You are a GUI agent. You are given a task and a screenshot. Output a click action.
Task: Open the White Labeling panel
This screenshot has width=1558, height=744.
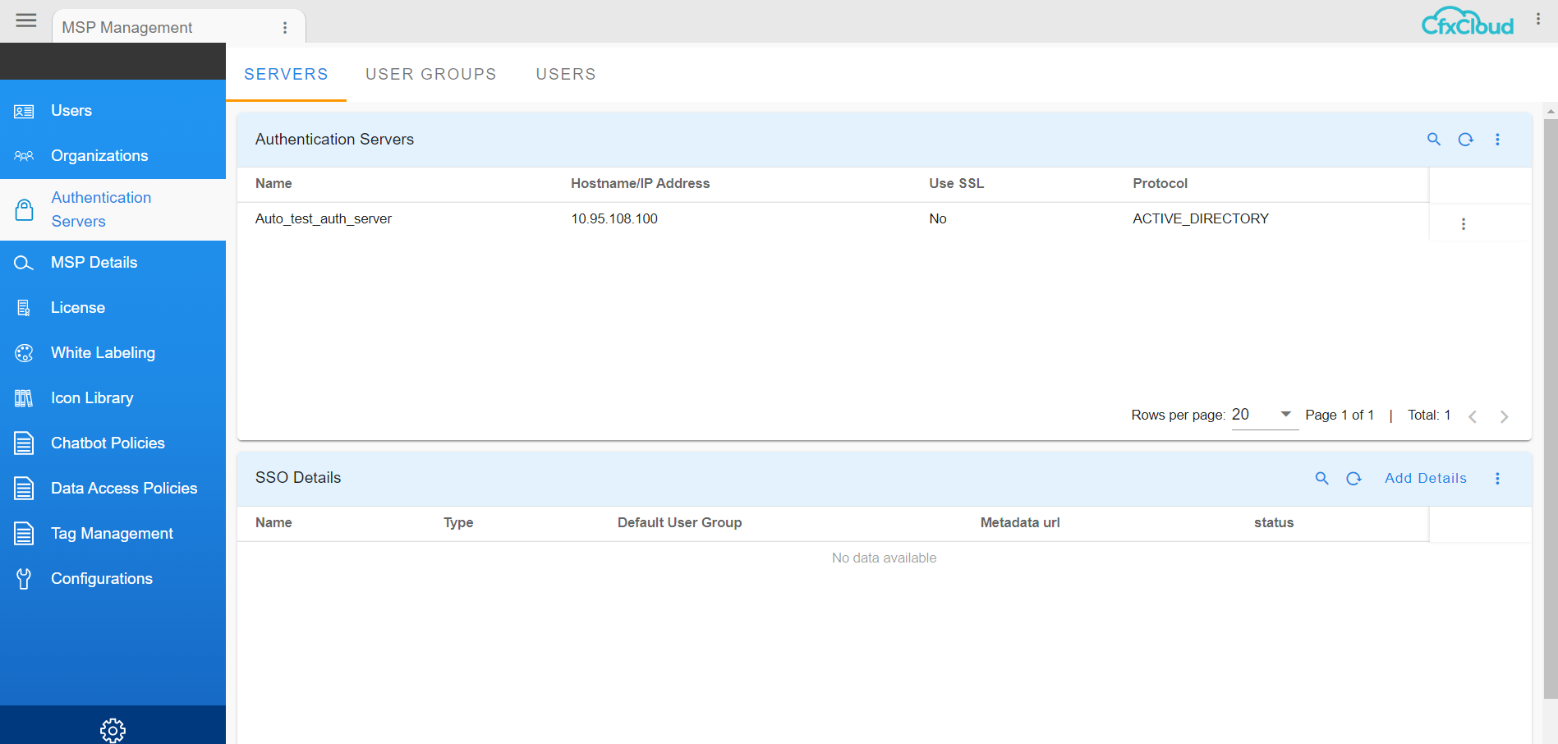pos(103,352)
